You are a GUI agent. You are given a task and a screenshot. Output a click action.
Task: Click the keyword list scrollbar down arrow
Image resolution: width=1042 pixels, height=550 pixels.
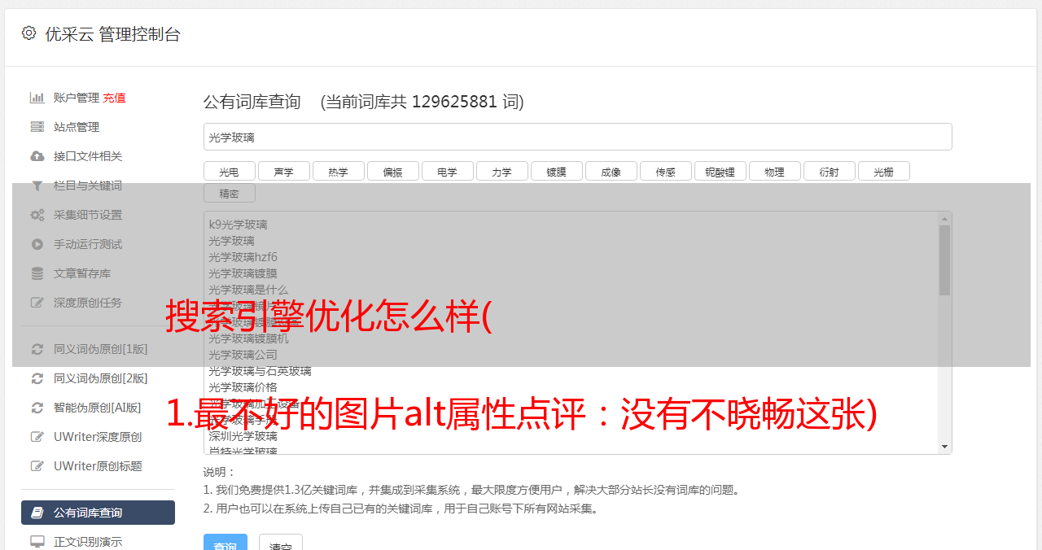pyautogui.click(x=944, y=447)
